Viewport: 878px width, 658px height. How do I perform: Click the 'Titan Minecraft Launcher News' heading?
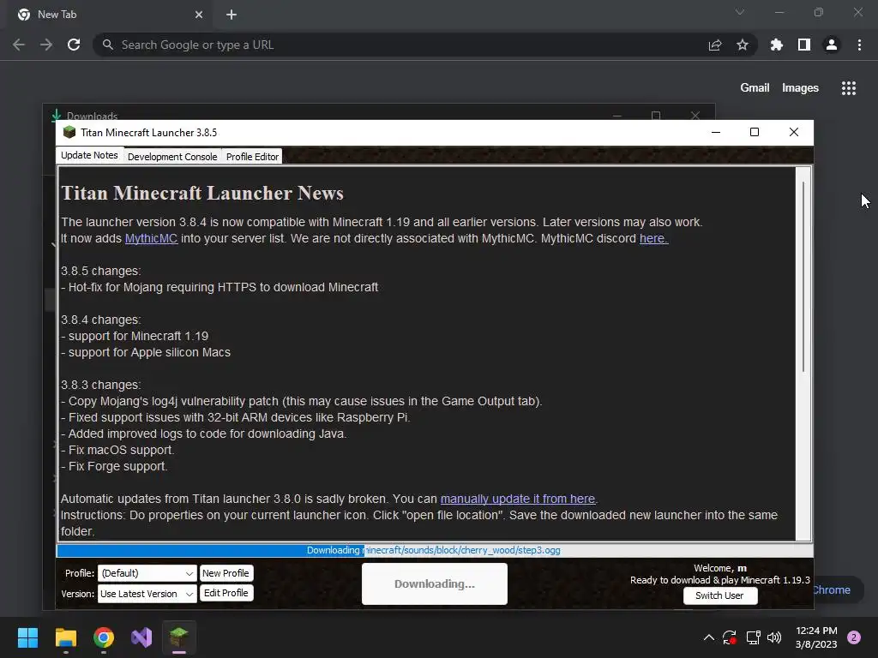(x=202, y=193)
